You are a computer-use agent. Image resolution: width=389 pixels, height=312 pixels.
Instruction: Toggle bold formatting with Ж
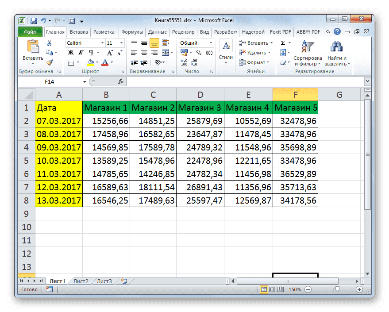(x=70, y=52)
